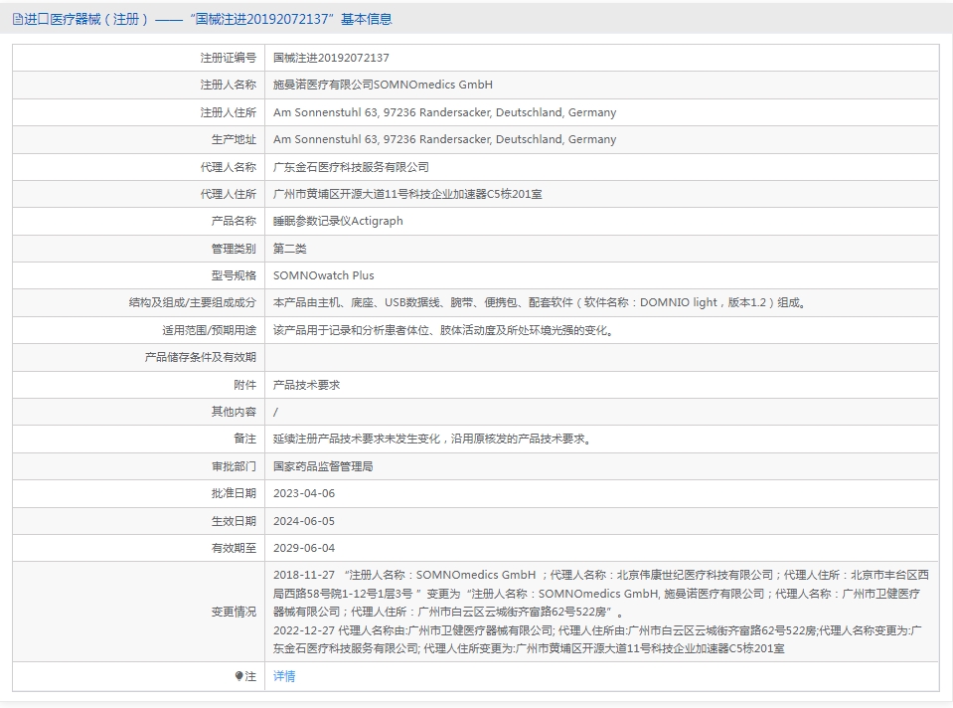Click product name 睡眠参数记录仪Actigraph
Image resolution: width=953 pixels, height=708 pixels.
pos(338,221)
